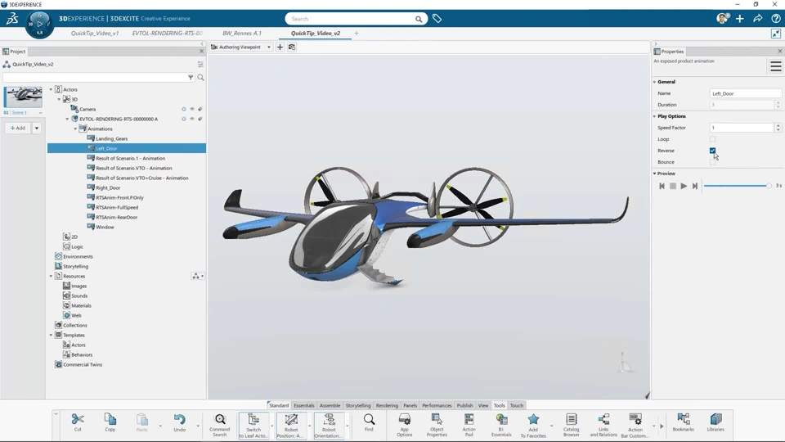785x442 pixels.
Task: Open the Libraries panel
Action: click(x=715, y=421)
